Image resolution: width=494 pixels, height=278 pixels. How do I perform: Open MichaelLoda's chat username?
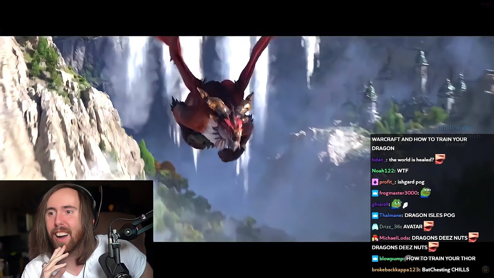(395, 238)
